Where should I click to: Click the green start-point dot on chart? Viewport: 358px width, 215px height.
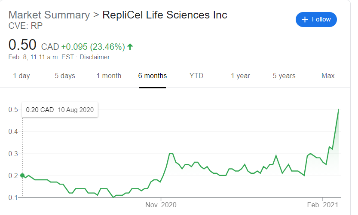click(22, 175)
